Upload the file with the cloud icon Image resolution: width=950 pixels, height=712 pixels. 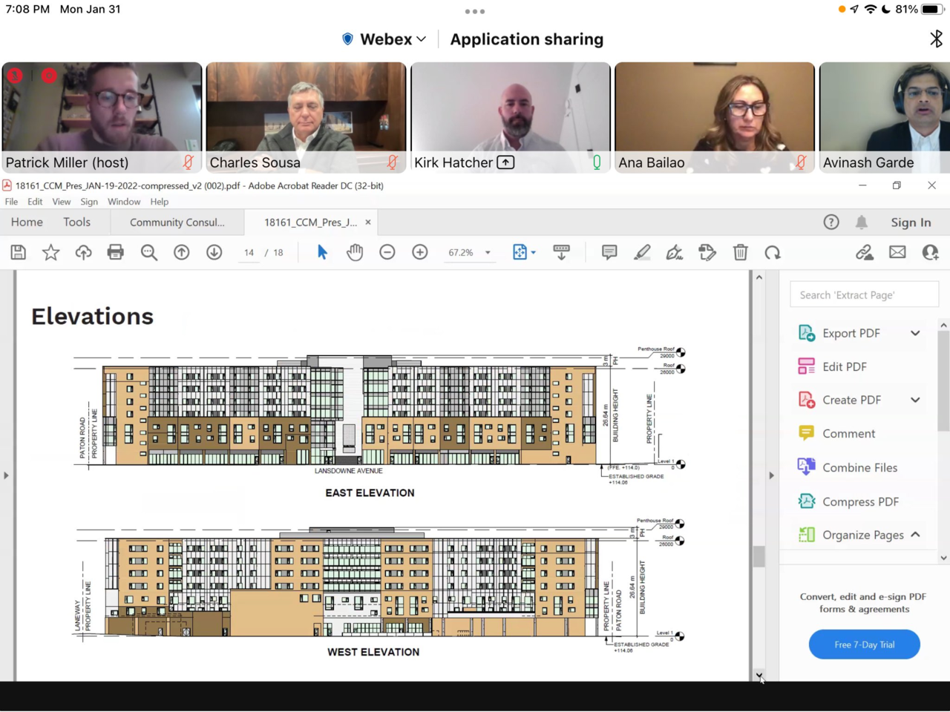pos(83,253)
